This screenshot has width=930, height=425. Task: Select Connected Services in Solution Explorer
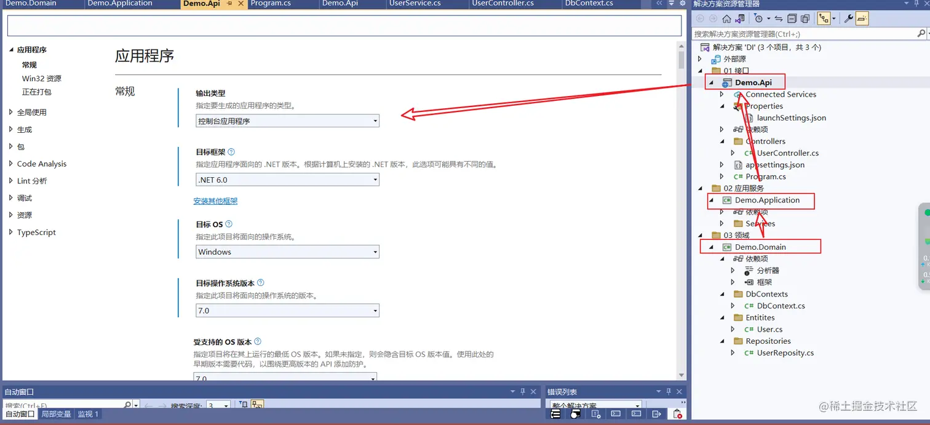tap(781, 95)
